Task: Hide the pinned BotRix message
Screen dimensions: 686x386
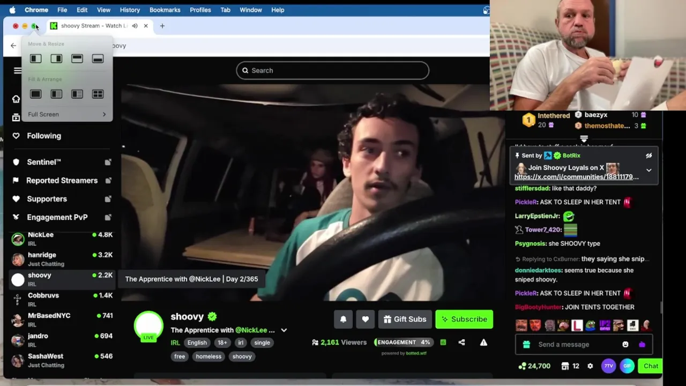Action: click(x=648, y=155)
